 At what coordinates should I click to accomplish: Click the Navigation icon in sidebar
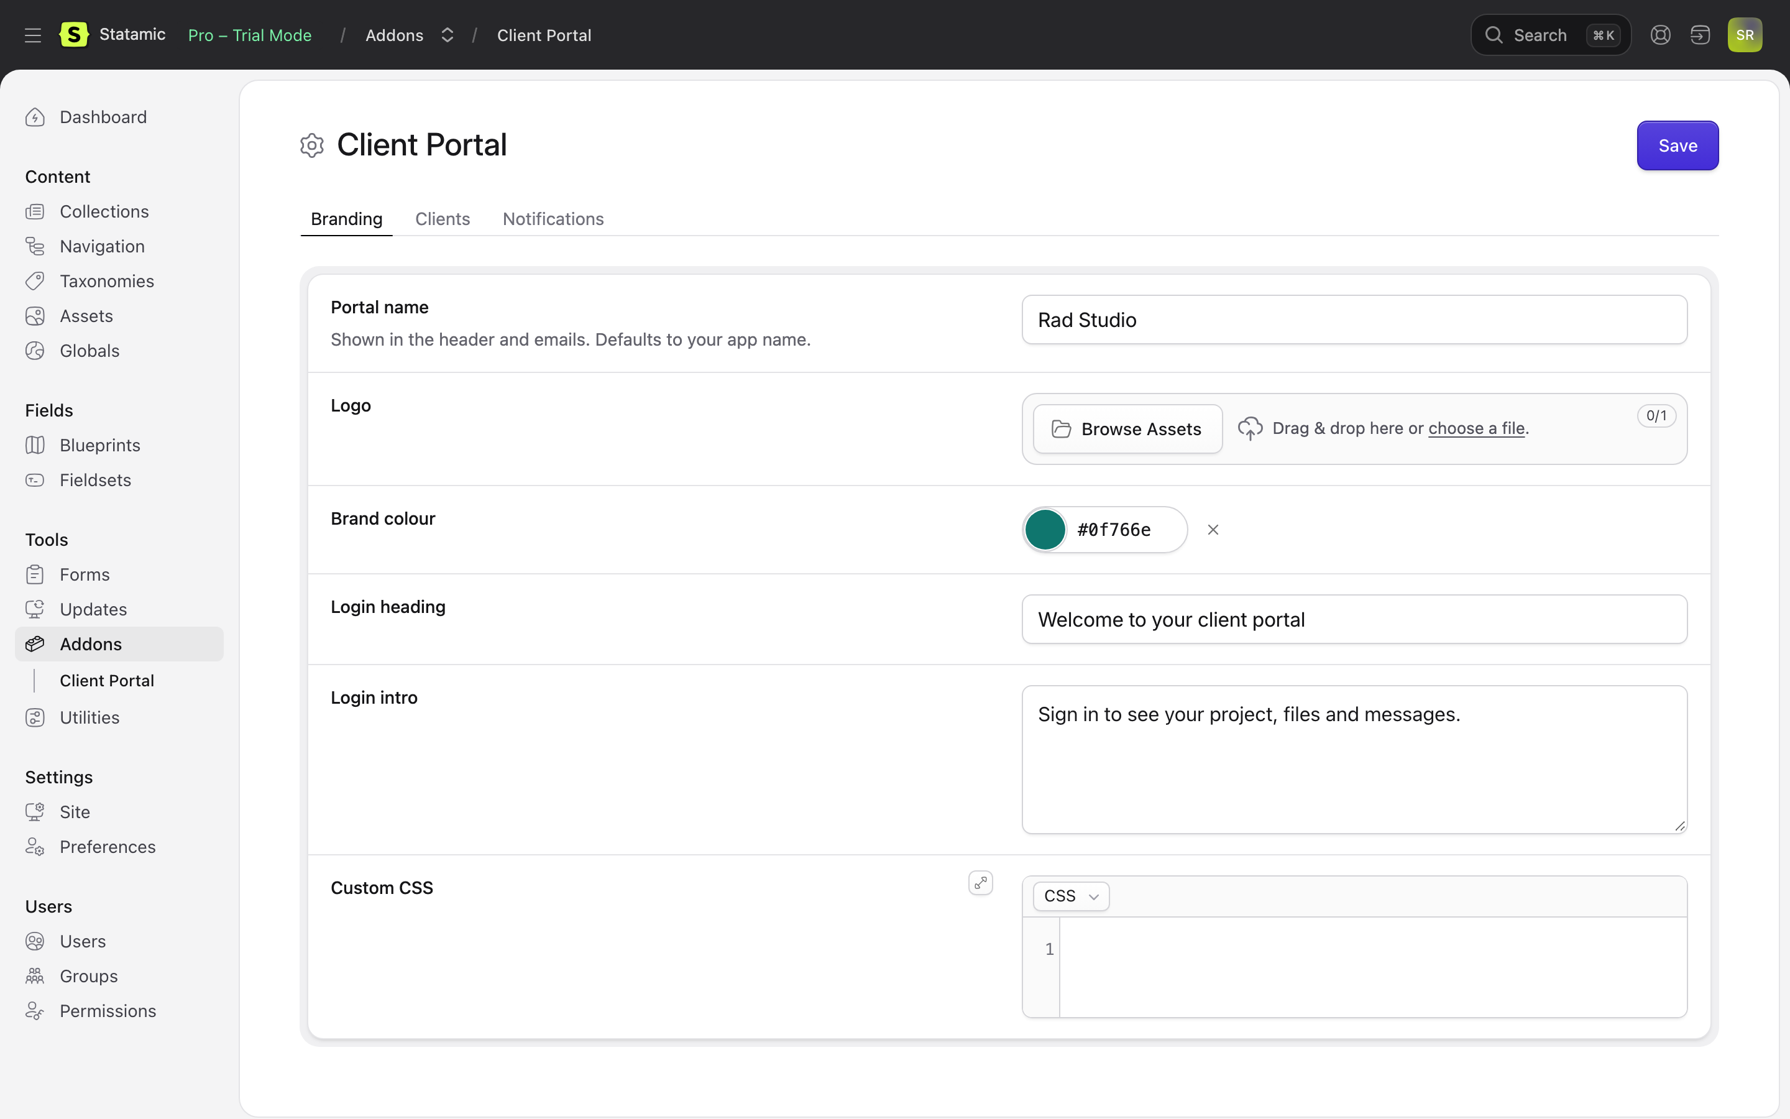(35, 246)
